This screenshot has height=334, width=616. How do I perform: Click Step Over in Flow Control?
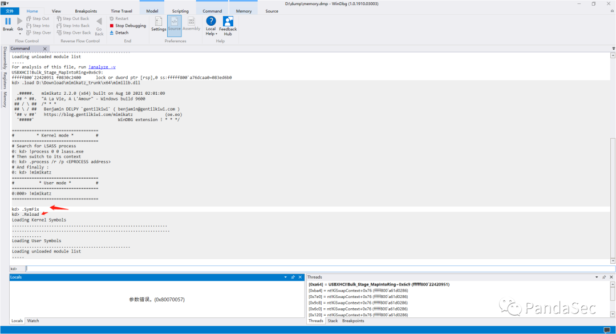tap(39, 33)
